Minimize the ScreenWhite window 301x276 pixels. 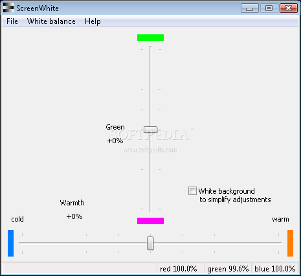pos(250,8)
